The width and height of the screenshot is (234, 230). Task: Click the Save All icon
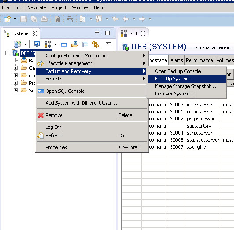click(34, 19)
